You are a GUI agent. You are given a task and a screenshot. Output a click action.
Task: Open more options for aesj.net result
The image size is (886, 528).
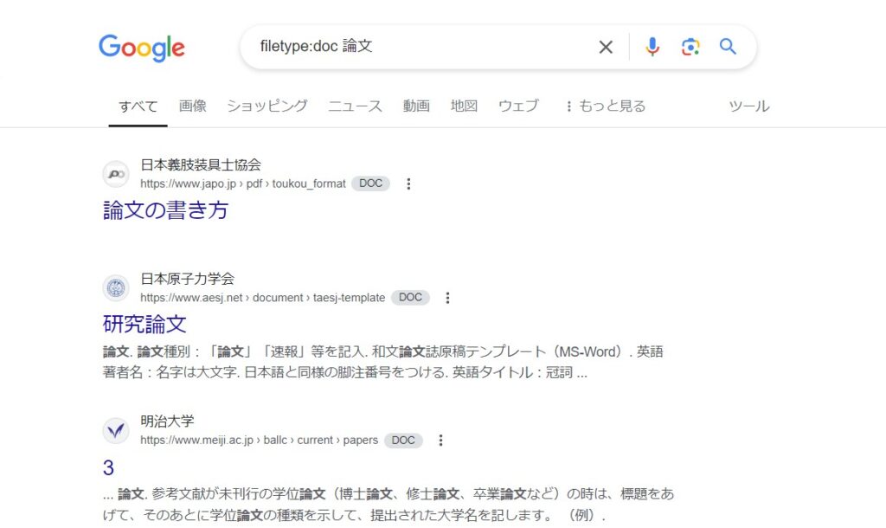tap(447, 298)
